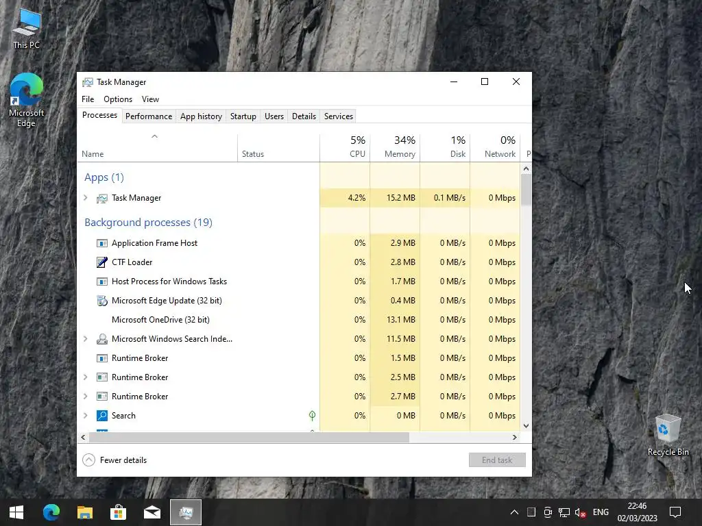Screen dimensions: 702x526
Task: Expand the Runtime Broker row using 2.5 MB
Action: (x=86, y=377)
